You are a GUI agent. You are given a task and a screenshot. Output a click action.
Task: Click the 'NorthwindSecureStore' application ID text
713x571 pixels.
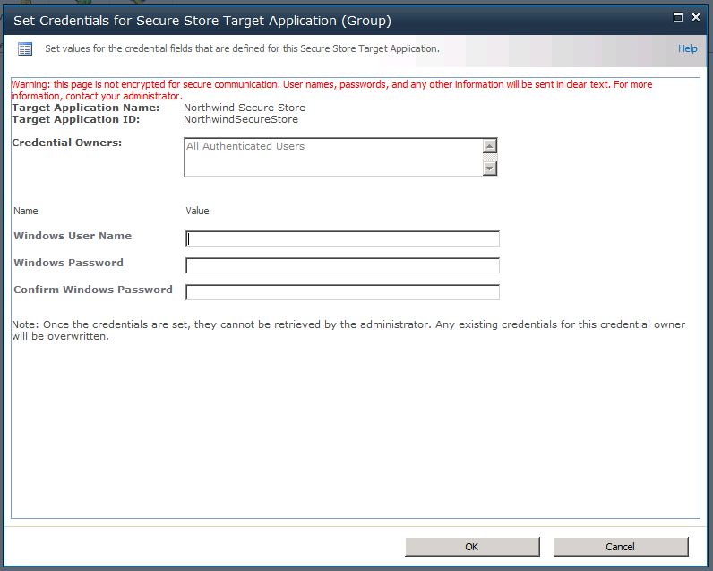241,119
